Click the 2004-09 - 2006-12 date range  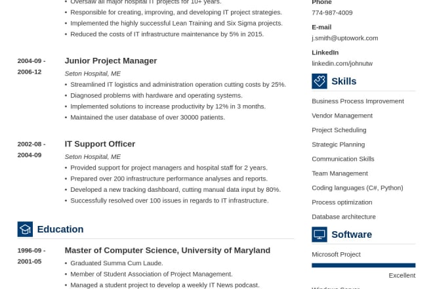pos(31,66)
